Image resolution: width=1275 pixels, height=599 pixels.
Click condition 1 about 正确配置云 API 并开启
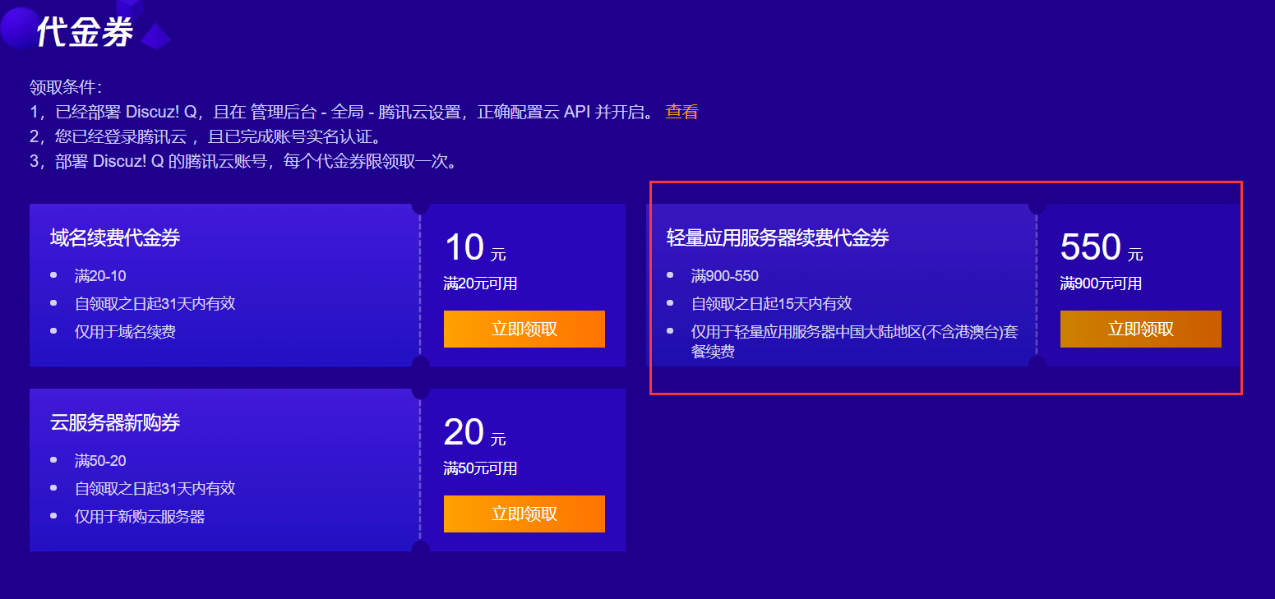[342, 112]
